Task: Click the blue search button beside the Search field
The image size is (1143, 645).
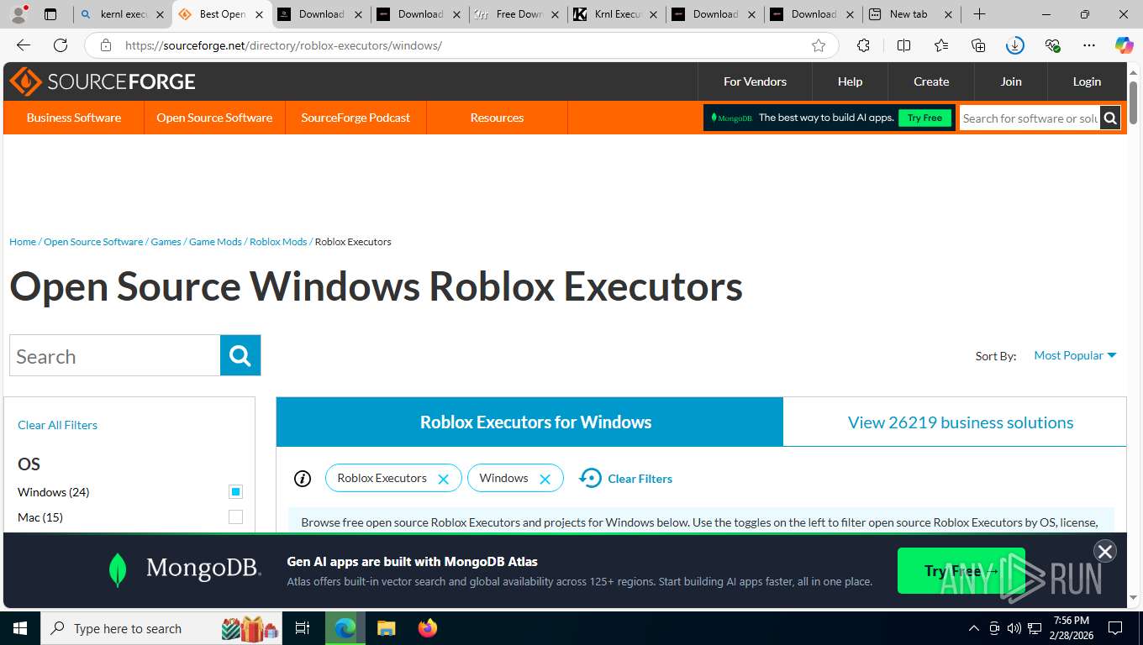Action: pyautogui.click(x=240, y=355)
